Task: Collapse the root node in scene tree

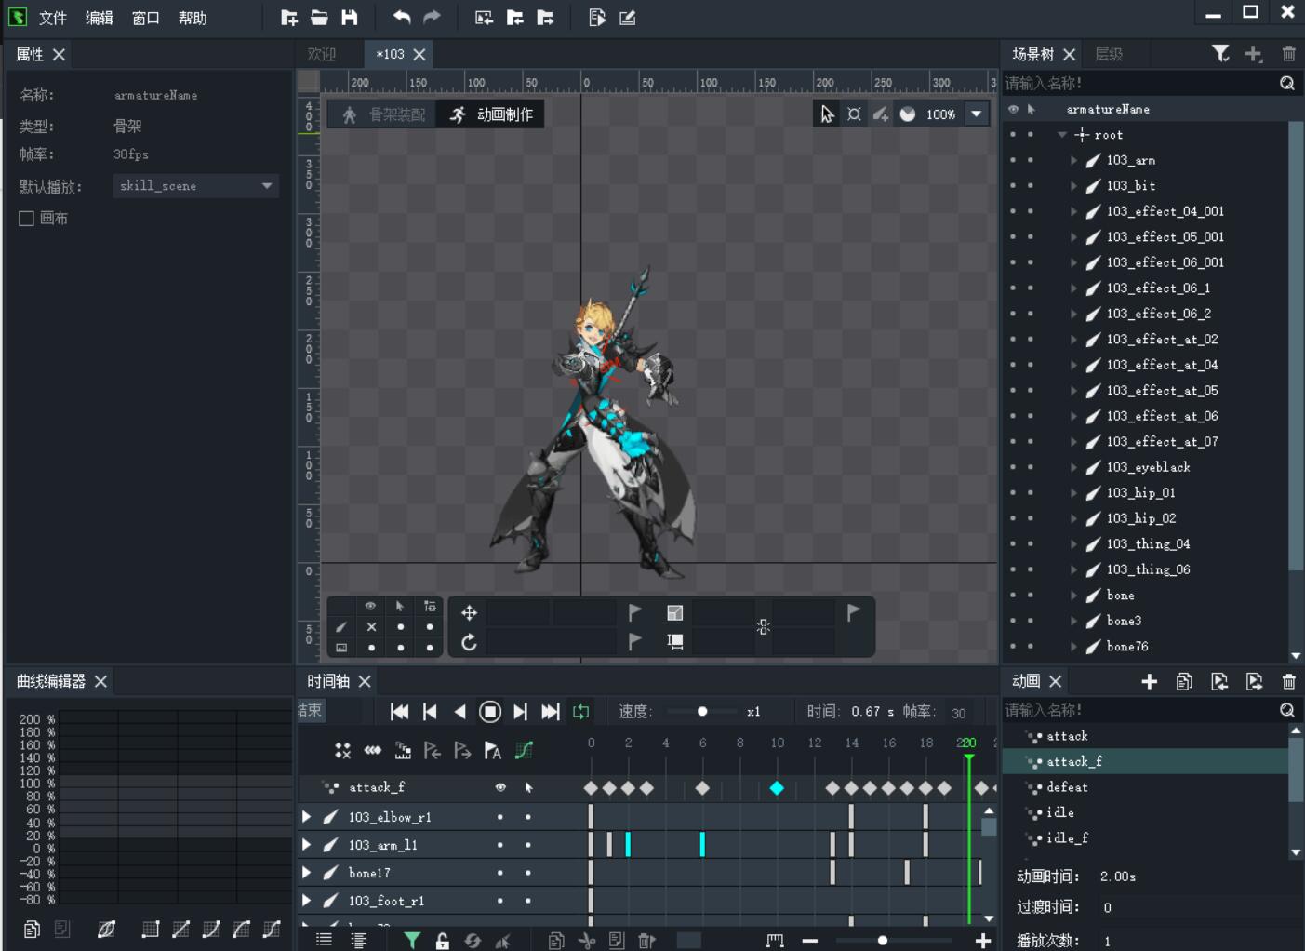Action: tap(1062, 135)
